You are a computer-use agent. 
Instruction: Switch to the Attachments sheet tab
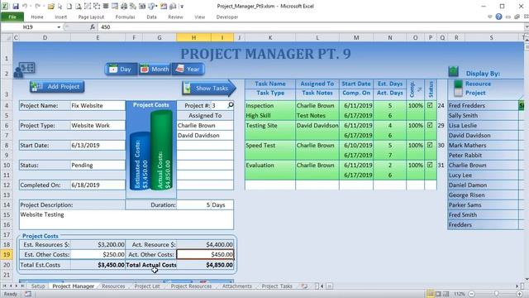tap(237, 286)
